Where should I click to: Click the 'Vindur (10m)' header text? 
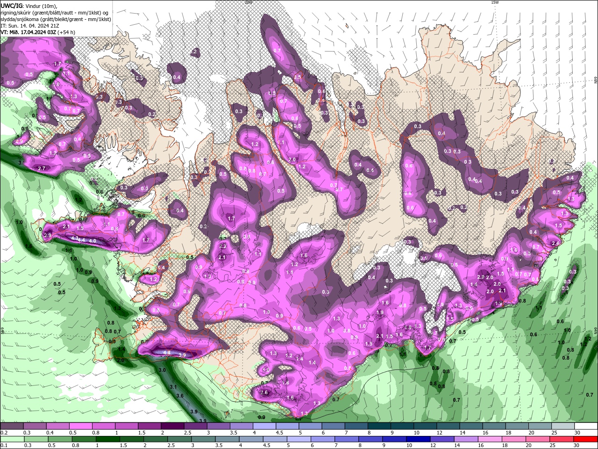click(x=41, y=5)
